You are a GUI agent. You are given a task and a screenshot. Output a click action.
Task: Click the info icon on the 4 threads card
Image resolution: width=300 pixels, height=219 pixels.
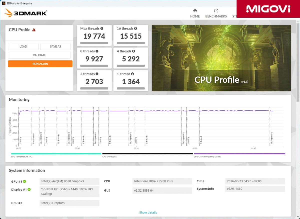(133, 51)
